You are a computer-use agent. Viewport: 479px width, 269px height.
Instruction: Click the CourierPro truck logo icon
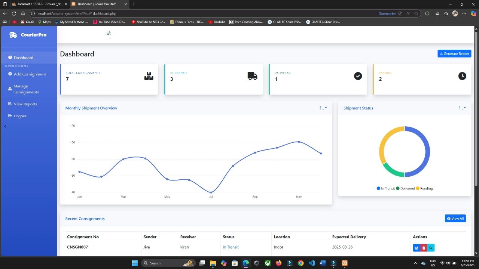13,35
